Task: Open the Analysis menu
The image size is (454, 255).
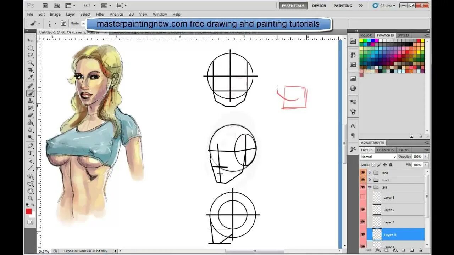Action: (117, 14)
